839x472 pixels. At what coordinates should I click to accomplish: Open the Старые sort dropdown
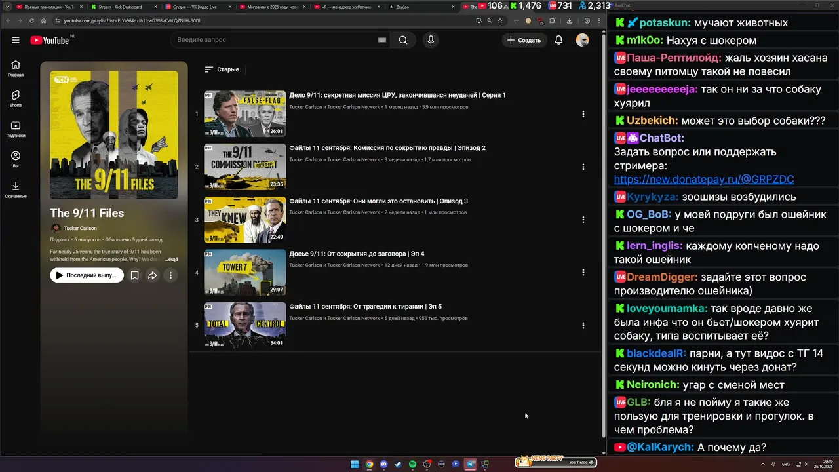click(x=222, y=69)
